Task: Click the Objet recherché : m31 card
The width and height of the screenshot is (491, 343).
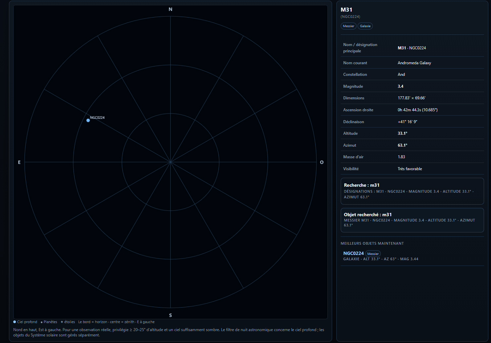Action: point(412,220)
